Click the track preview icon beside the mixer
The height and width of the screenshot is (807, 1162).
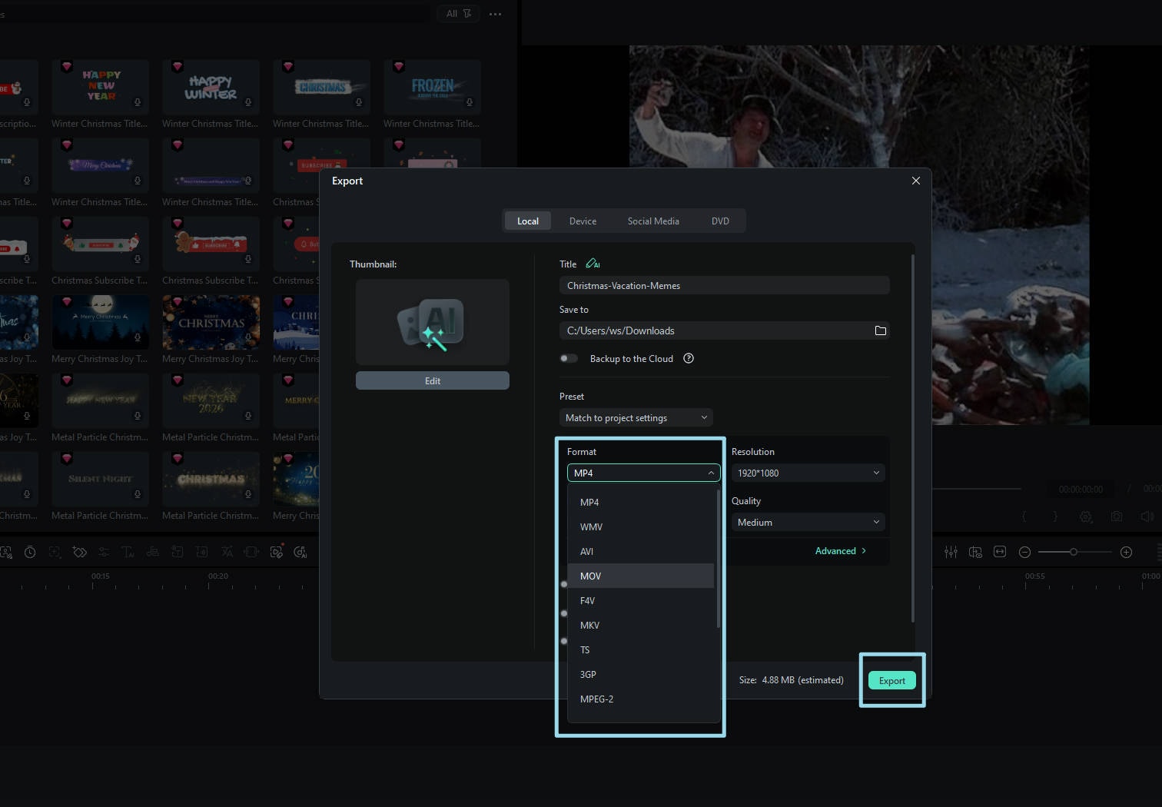click(x=975, y=552)
